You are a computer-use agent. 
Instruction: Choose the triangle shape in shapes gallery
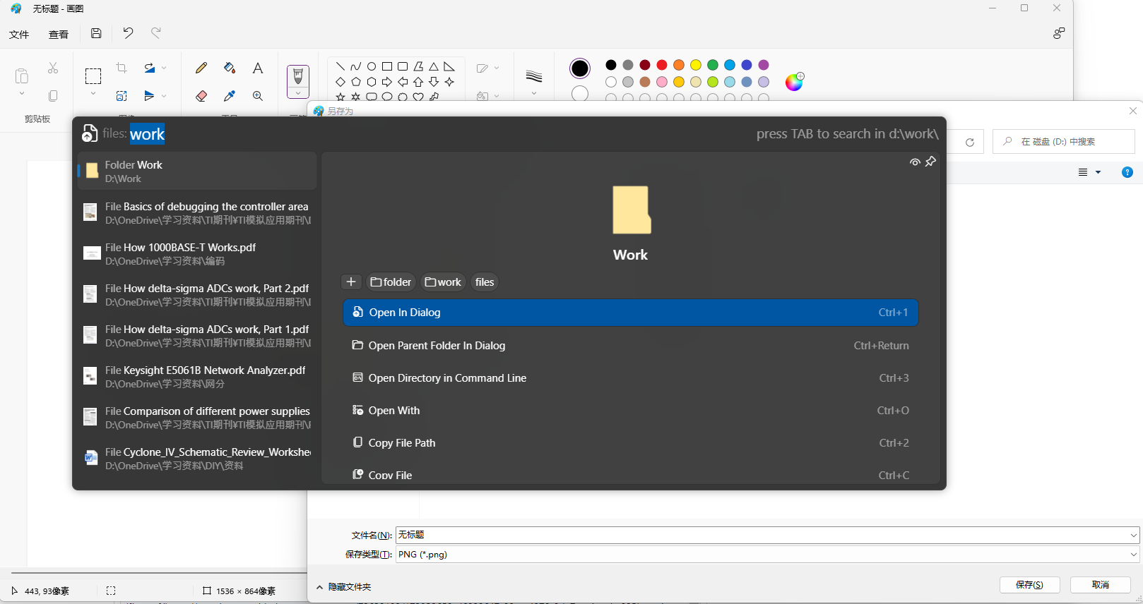(434, 66)
